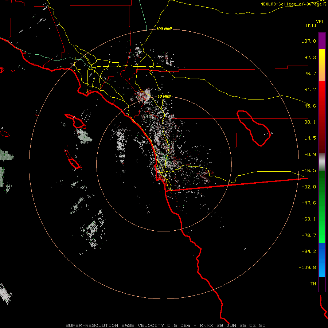Select the 61.2 scale value

(x=310, y=90)
